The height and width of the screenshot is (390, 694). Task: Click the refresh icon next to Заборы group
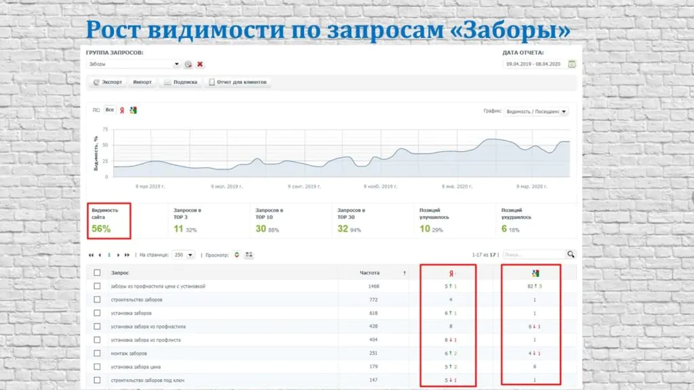point(188,64)
